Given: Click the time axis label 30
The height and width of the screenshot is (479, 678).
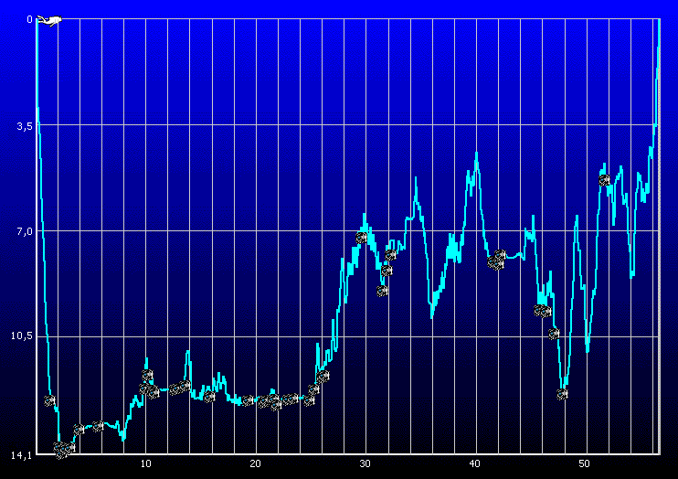Looking at the screenshot, I should pos(365,463).
